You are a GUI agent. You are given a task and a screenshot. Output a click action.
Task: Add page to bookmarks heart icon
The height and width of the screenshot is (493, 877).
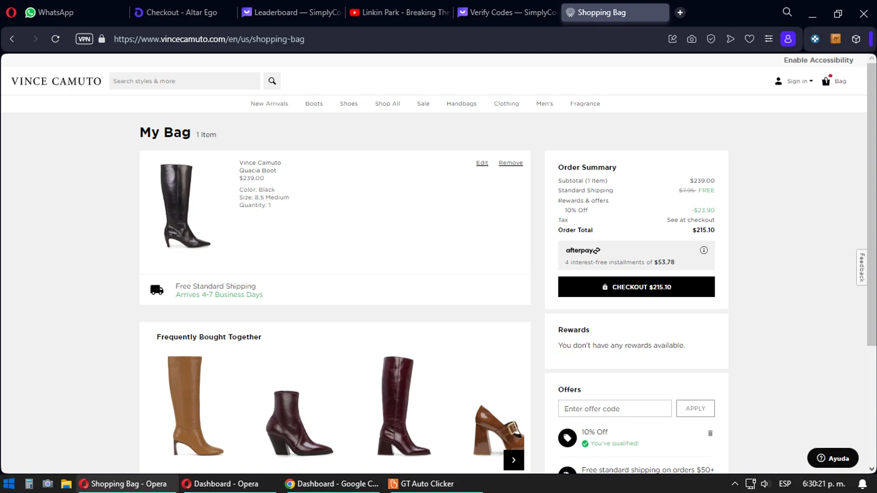(750, 39)
